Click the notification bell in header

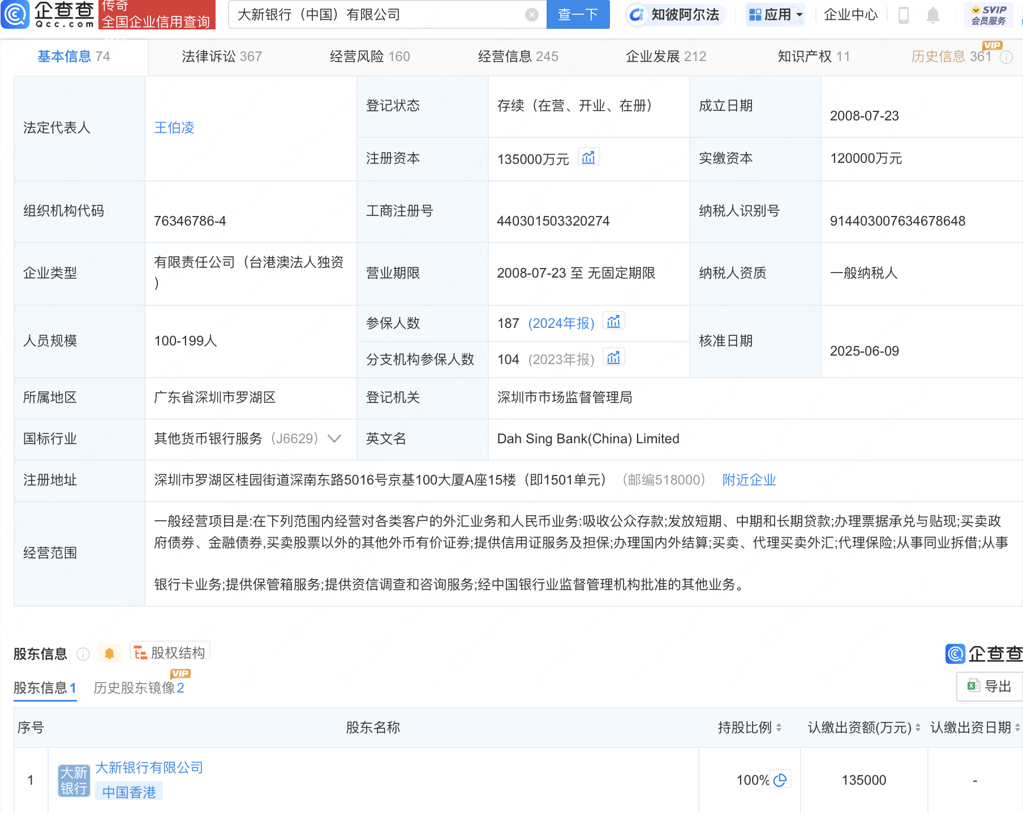933,15
